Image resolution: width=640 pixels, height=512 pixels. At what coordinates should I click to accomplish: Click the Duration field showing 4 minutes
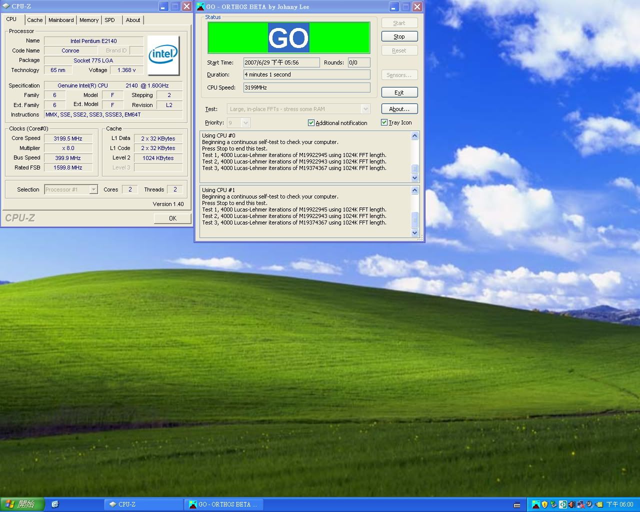[x=307, y=74]
